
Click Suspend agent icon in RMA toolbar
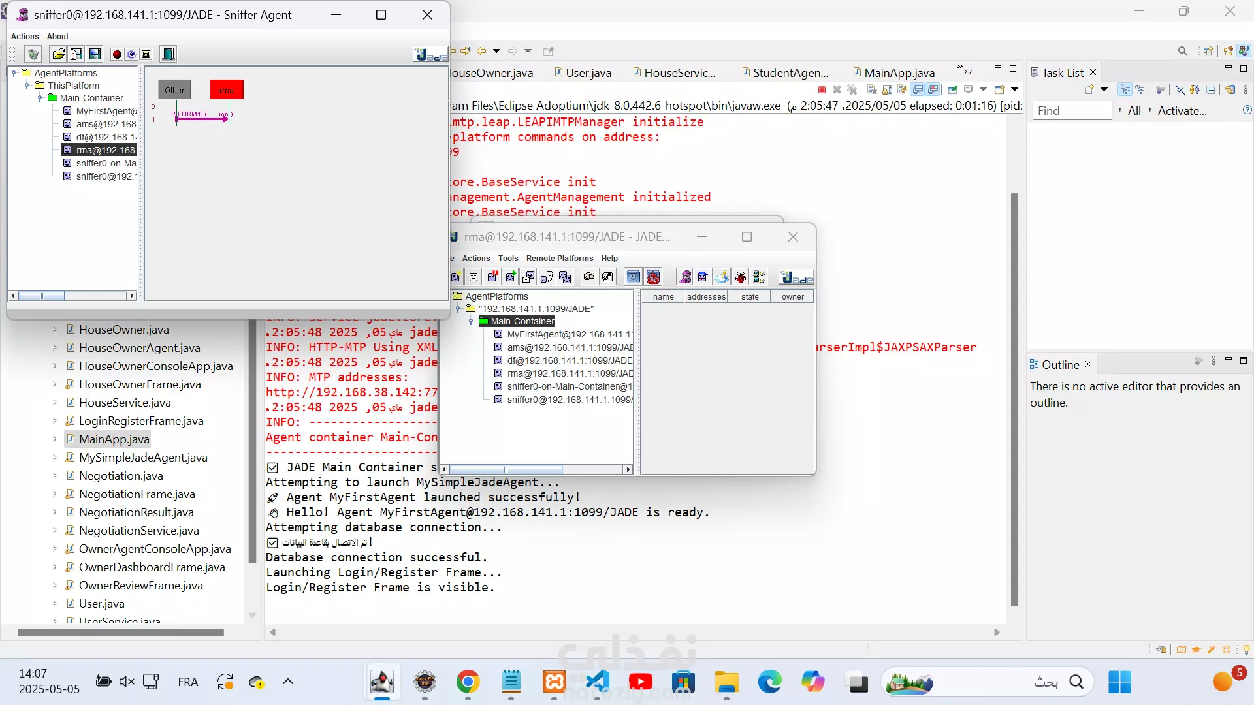(492, 277)
